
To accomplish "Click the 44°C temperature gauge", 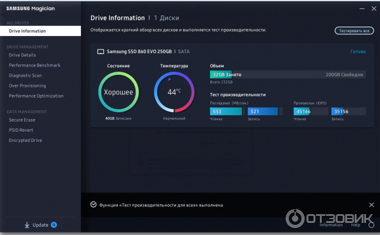I will (x=174, y=92).
